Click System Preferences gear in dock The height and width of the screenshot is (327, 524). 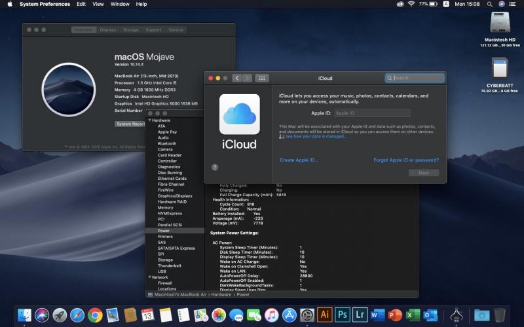click(307, 315)
